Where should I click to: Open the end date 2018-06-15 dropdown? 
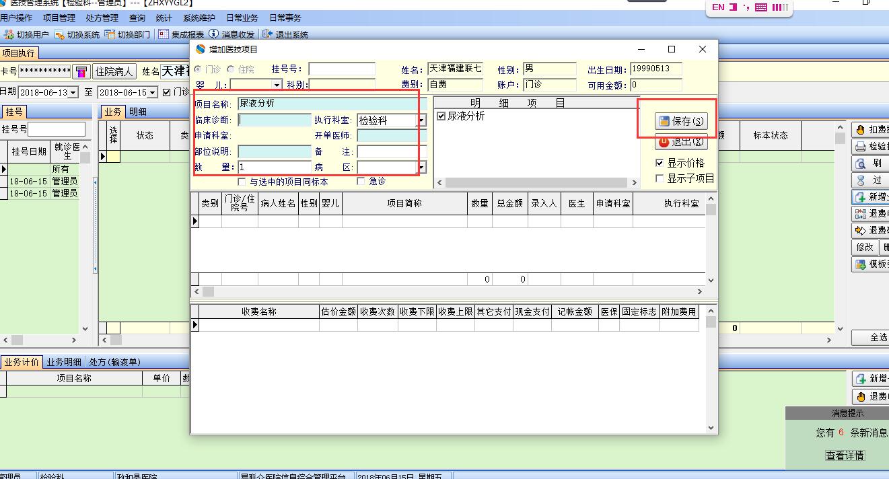tap(153, 93)
